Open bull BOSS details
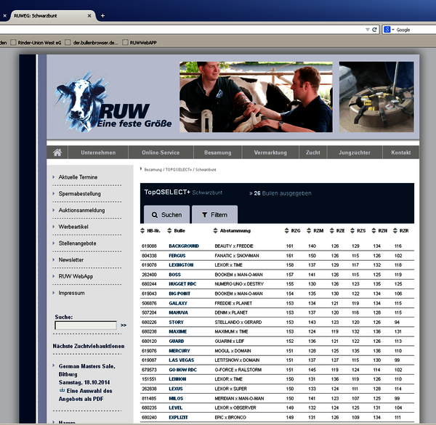 [x=174, y=275]
